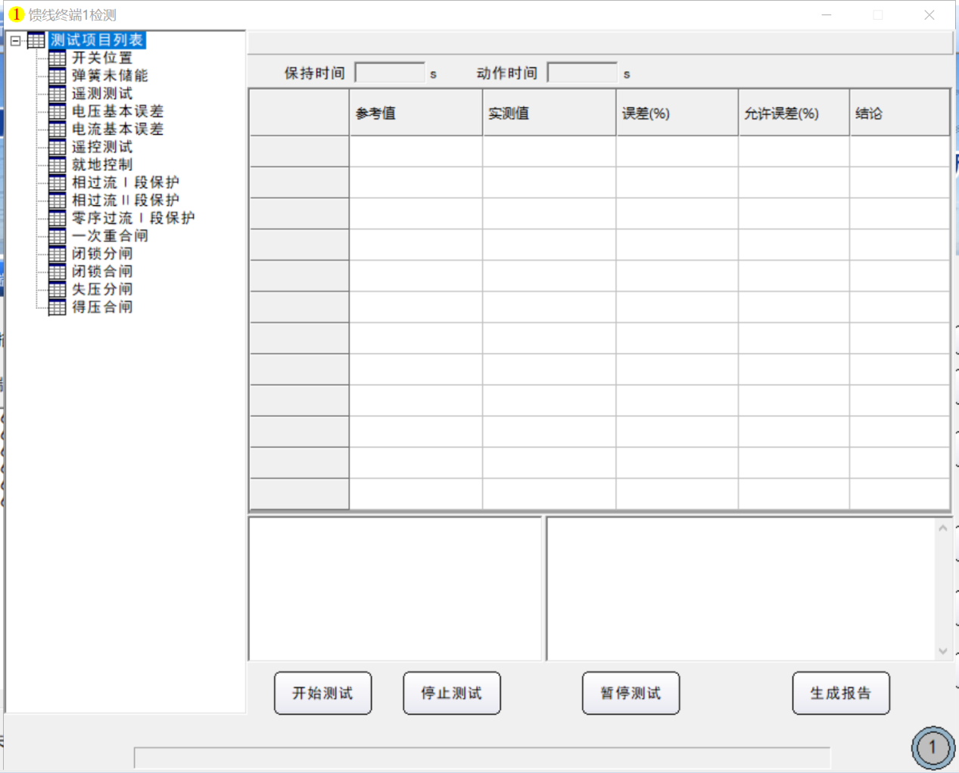Select 零序过流 I 段保护 test item

click(132, 218)
